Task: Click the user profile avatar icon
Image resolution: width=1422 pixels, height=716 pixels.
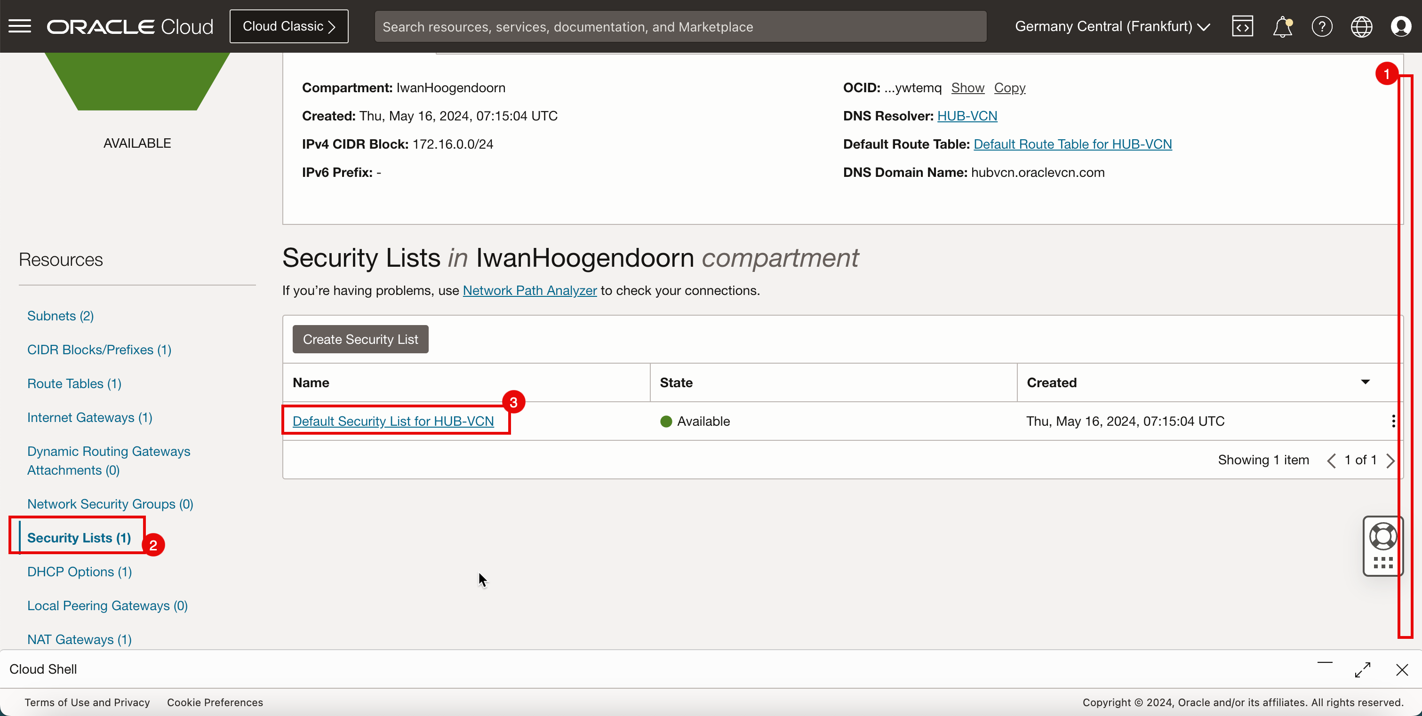Action: (x=1402, y=26)
